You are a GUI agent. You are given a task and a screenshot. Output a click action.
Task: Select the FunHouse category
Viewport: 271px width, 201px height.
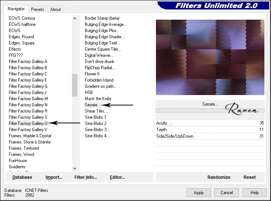pos(18,161)
